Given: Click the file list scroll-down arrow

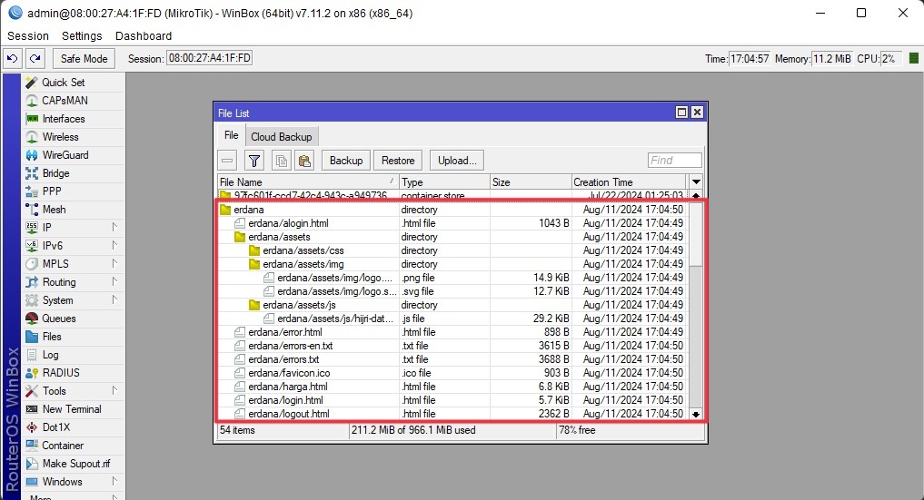Looking at the screenshot, I should coord(696,414).
